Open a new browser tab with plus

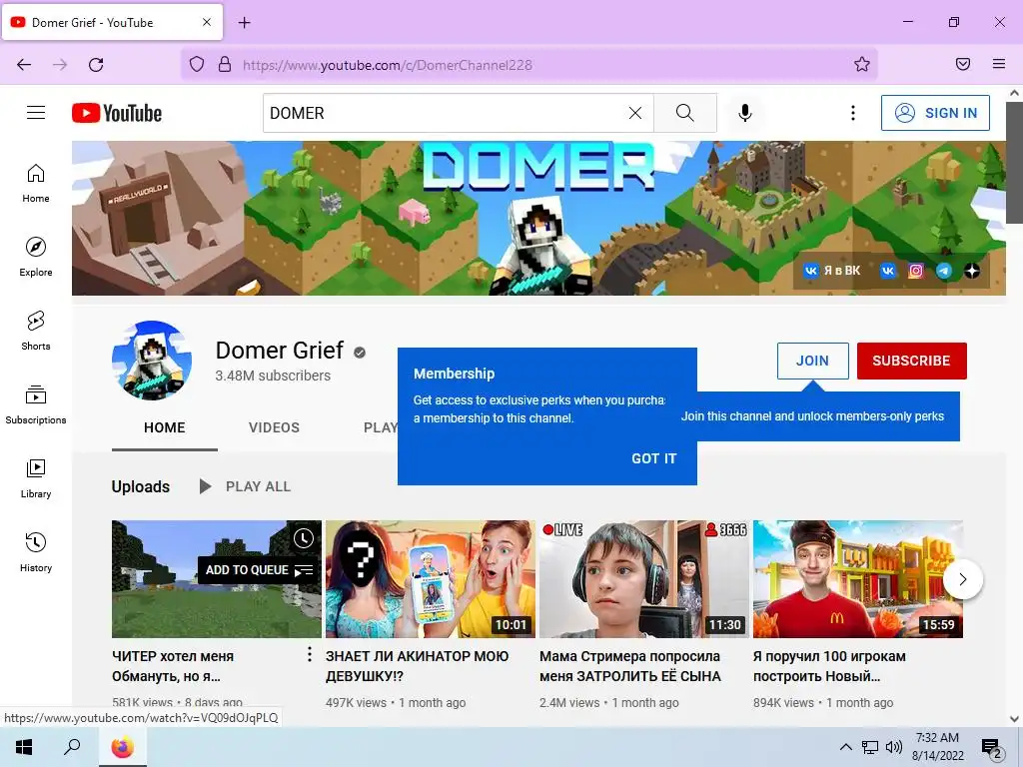pyautogui.click(x=245, y=23)
